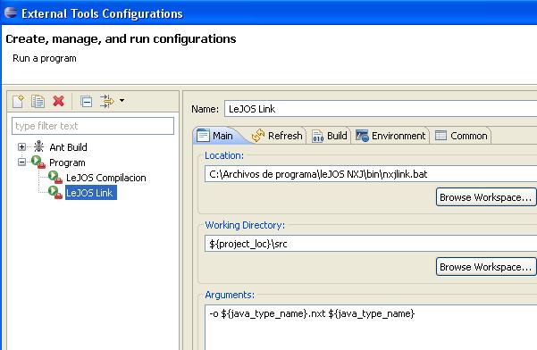The image size is (537, 350).
Task: Expand the Ant Build tree node
Action: pos(22,146)
